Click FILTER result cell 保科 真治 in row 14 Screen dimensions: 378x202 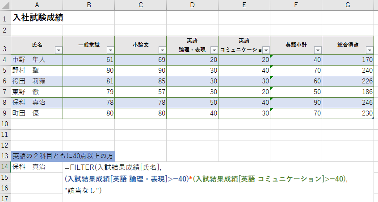pyautogui.click(x=37, y=167)
